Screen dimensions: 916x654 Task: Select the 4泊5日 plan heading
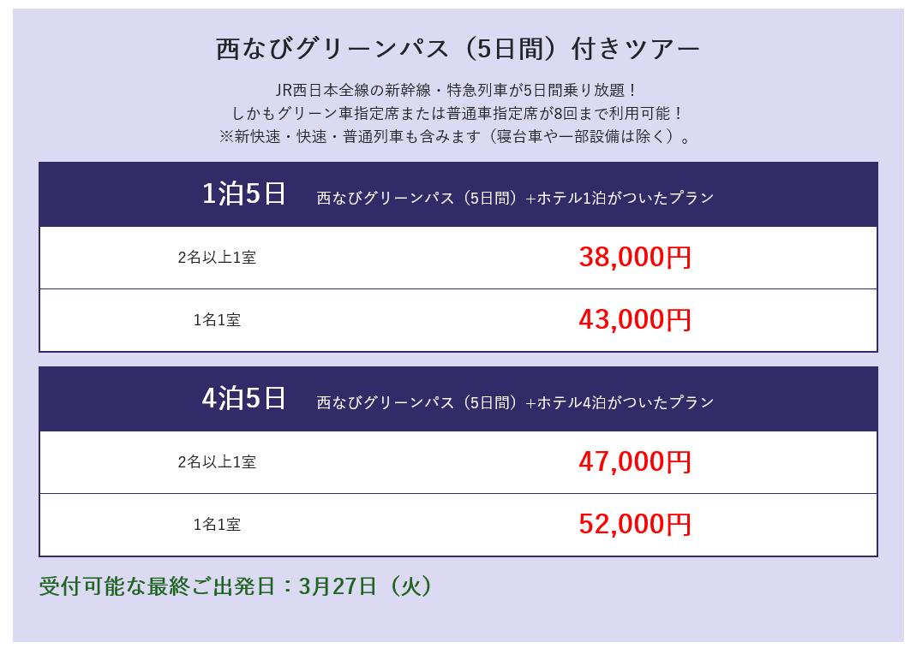(x=244, y=399)
